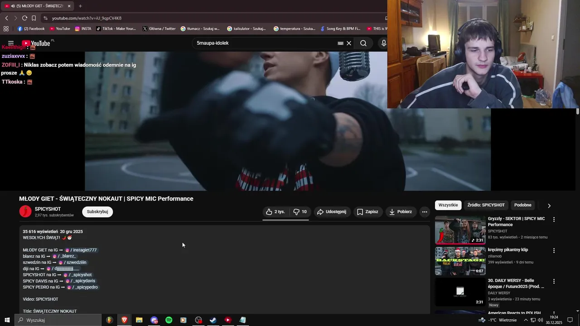Go to YouTube home via logo

coord(36,43)
